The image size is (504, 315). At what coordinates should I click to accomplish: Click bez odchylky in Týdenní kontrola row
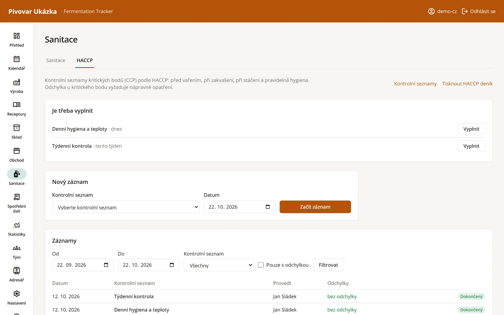pyautogui.click(x=342, y=296)
